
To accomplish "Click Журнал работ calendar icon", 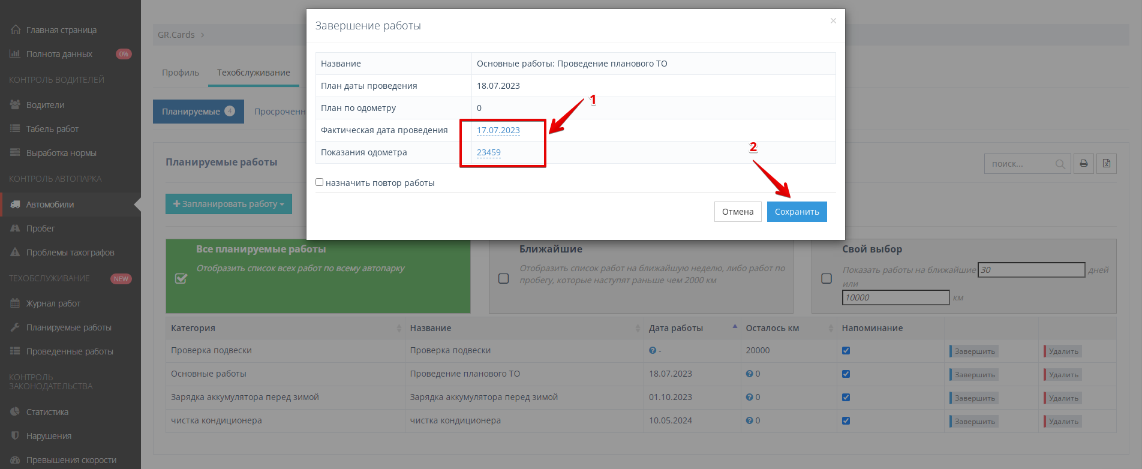I will (15, 303).
